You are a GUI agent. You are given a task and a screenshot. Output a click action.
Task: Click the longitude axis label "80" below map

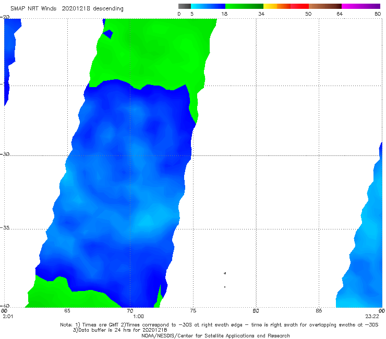click(x=256, y=311)
